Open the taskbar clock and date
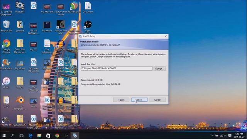The width and height of the screenshot is (247, 139). click(x=239, y=136)
